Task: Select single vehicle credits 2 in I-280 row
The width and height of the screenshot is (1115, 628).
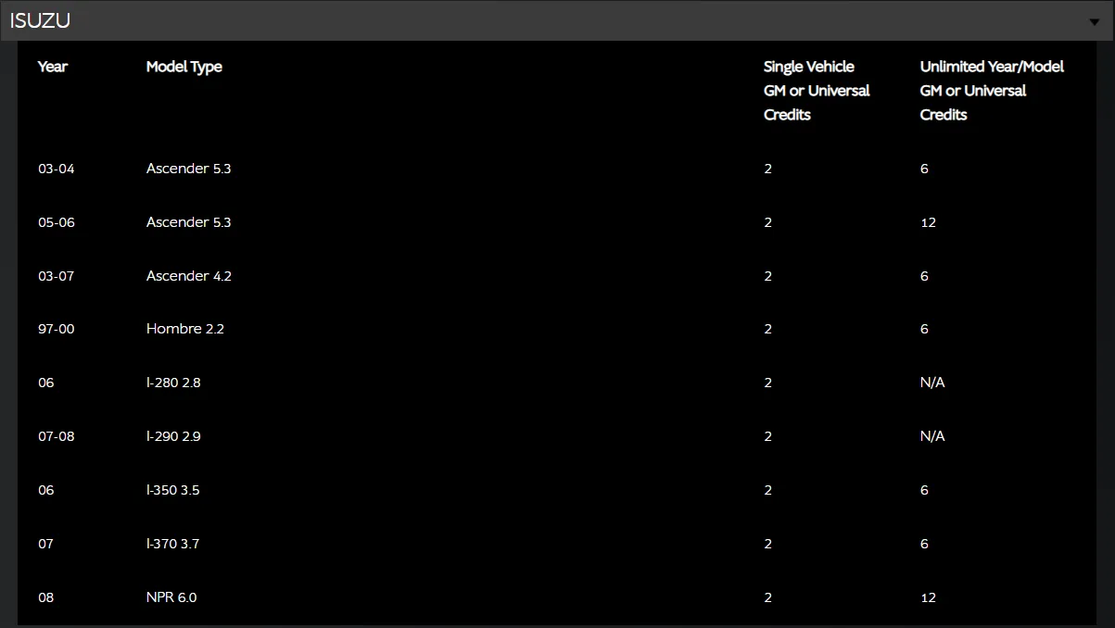Action: click(x=768, y=383)
